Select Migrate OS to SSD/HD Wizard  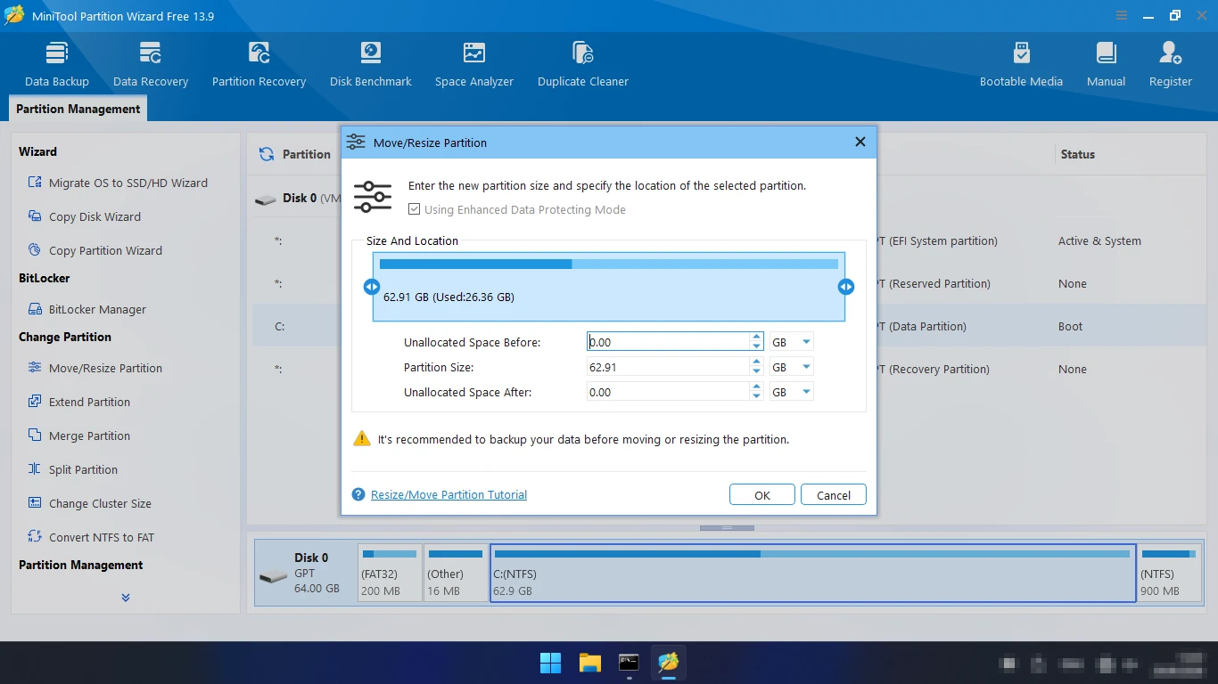pyautogui.click(x=118, y=183)
